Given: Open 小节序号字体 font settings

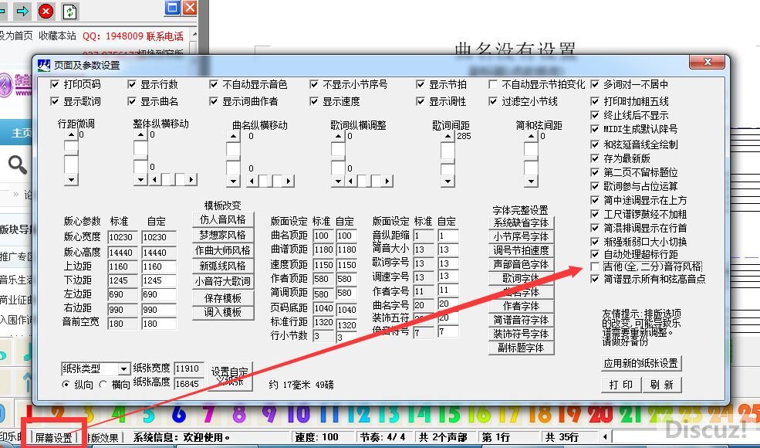Looking at the screenshot, I should tap(521, 237).
